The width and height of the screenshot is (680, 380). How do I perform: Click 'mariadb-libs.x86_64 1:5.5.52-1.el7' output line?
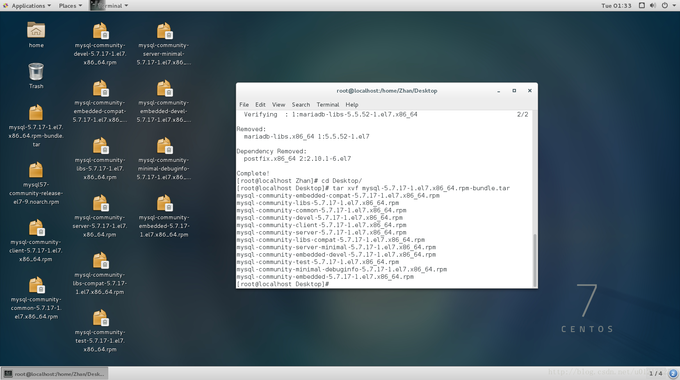[x=306, y=137]
